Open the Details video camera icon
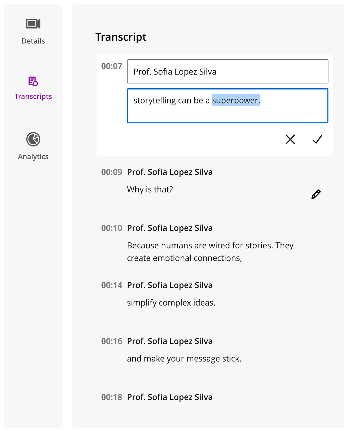The height and width of the screenshot is (431, 344). [33, 24]
